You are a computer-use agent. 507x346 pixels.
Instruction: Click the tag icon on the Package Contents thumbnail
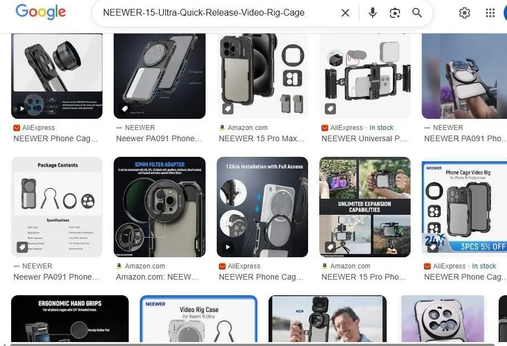click(22, 247)
